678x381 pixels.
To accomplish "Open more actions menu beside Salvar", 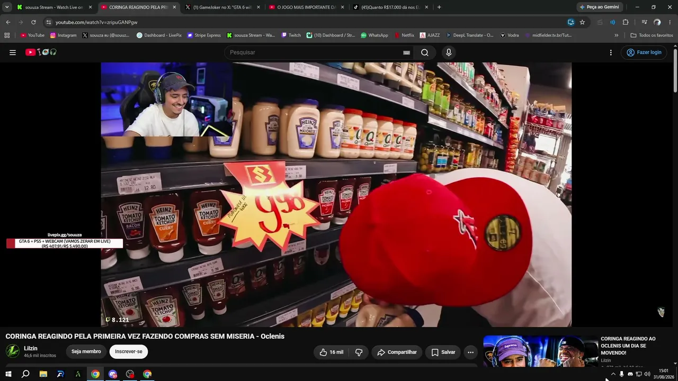I will pyautogui.click(x=470, y=352).
